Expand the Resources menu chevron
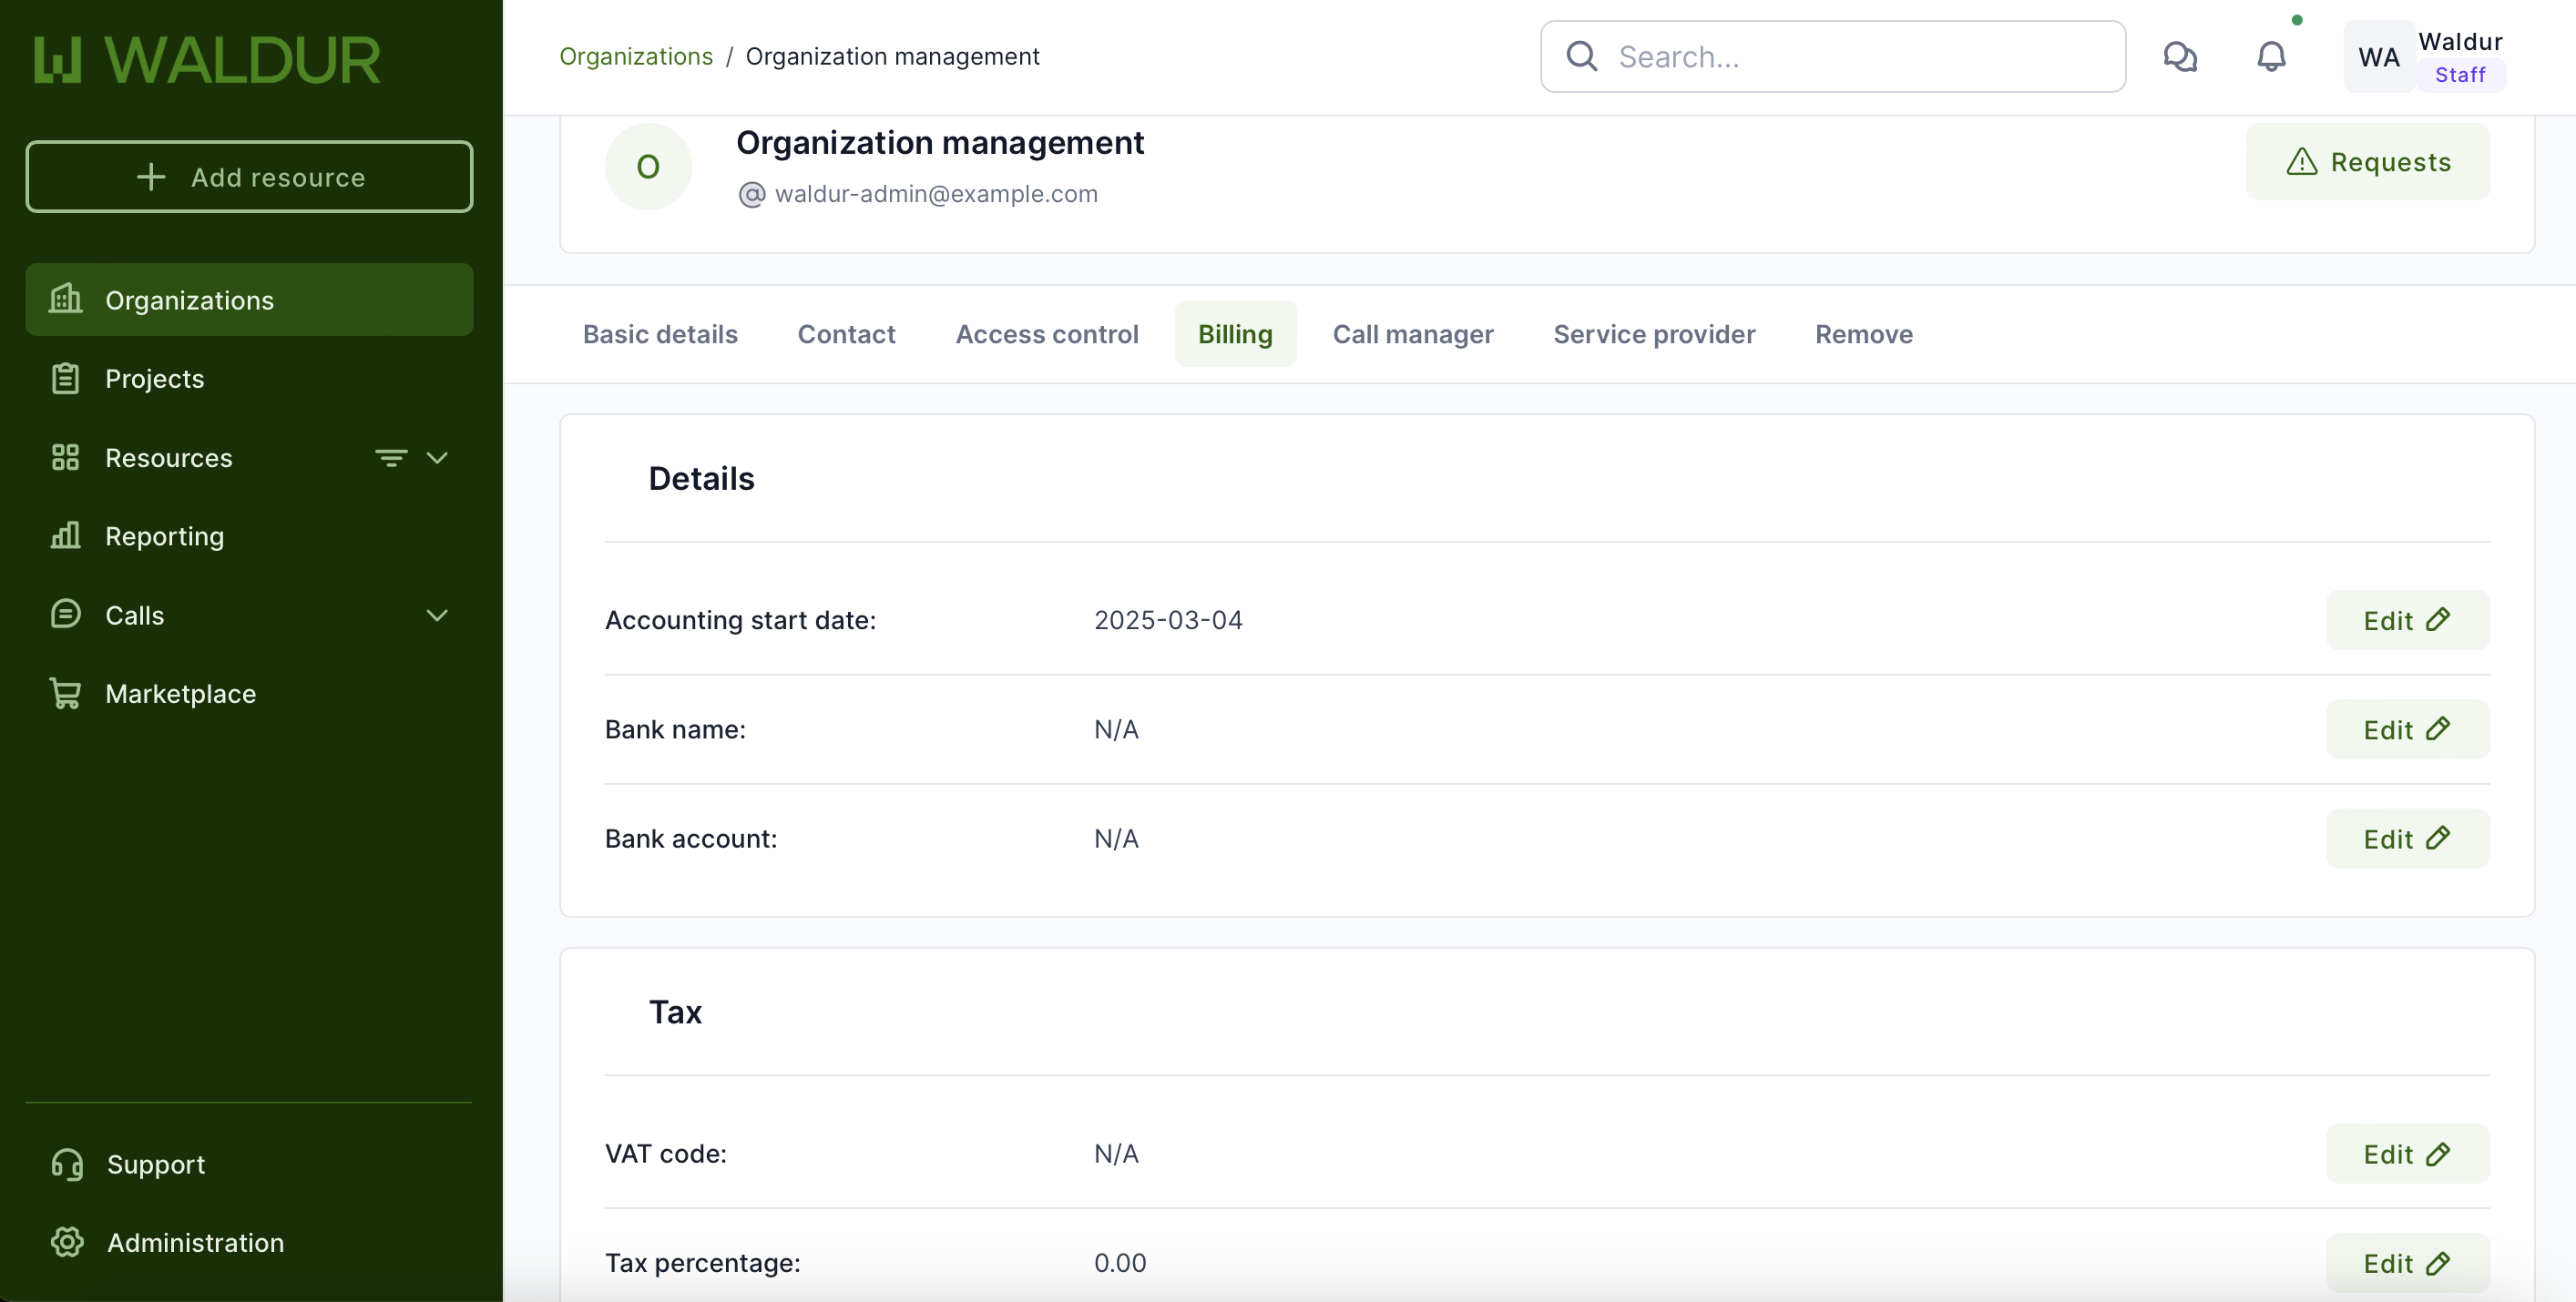Image resolution: width=2576 pixels, height=1302 pixels. click(x=437, y=458)
